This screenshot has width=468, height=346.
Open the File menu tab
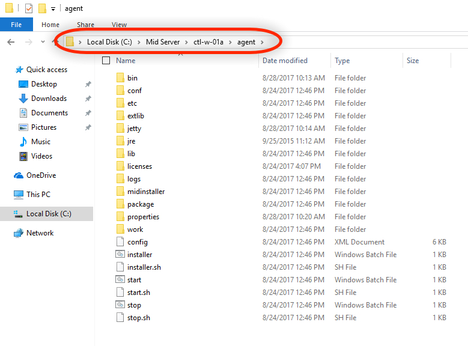click(16, 25)
